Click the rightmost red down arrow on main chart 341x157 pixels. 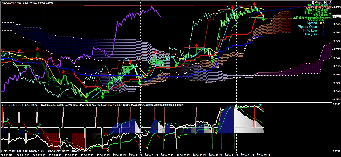click(x=255, y=4)
